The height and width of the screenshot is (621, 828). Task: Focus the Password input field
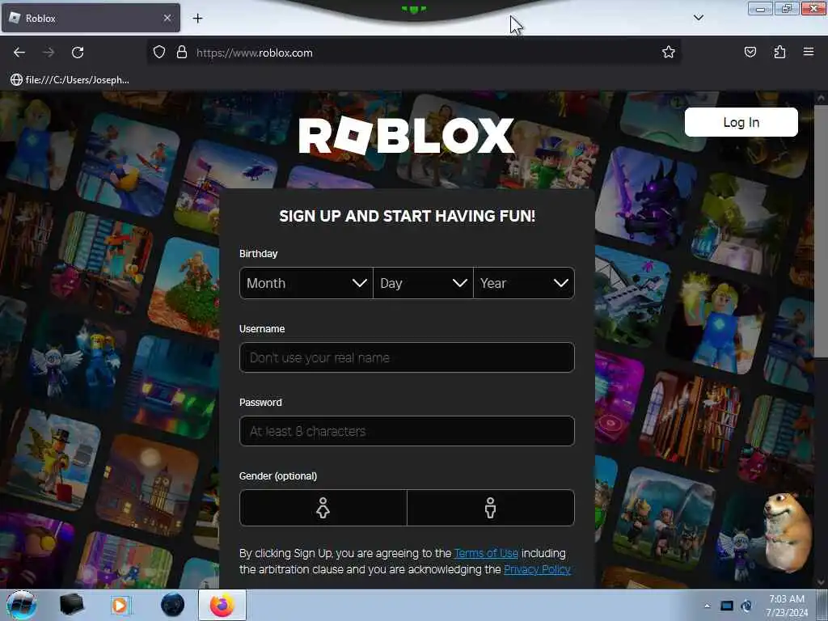coord(407,431)
